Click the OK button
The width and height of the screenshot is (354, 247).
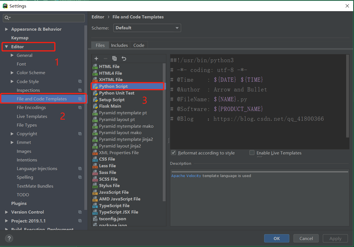coord(277,238)
